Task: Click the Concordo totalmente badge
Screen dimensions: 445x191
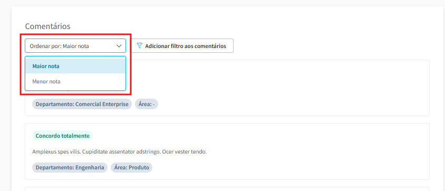Action: pos(62,136)
